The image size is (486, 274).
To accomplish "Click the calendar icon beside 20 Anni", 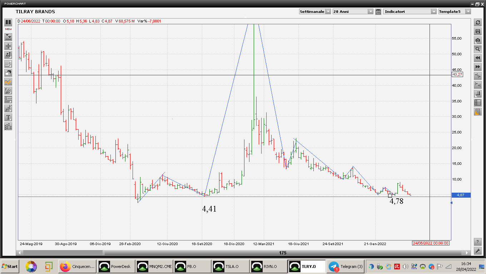I will click(x=378, y=11).
